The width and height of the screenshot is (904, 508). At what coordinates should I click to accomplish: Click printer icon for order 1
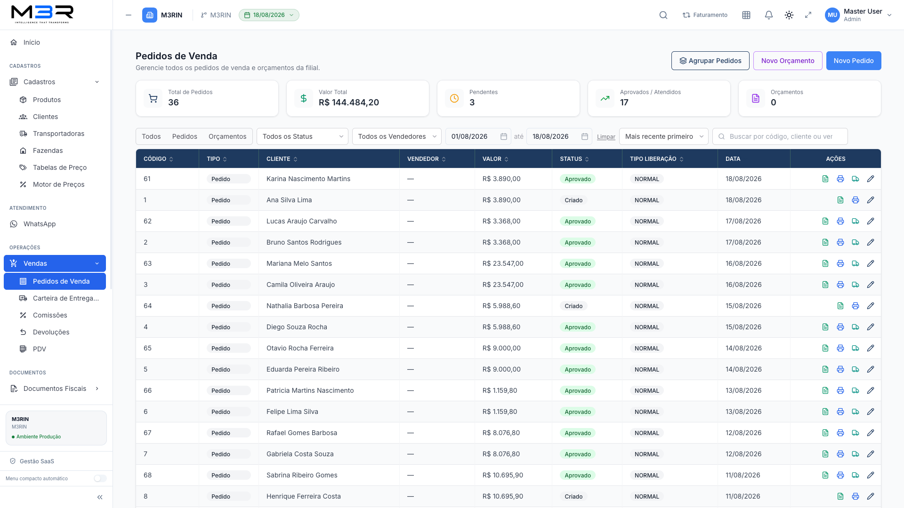pyautogui.click(x=856, y=200)
